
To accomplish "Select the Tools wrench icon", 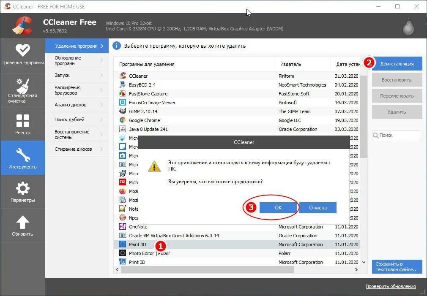I will 22,155.
